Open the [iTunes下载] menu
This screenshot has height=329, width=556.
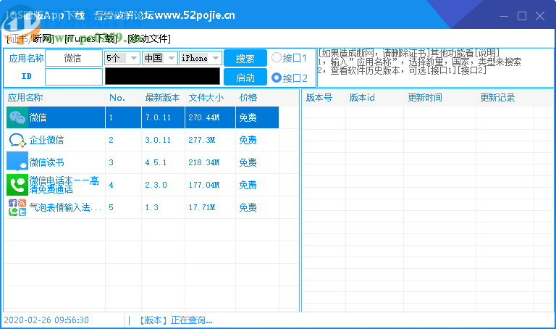pyautogui.click(x=90, y=38)
